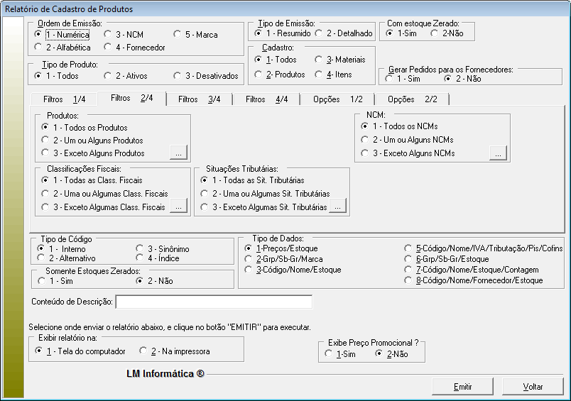Screen dimensions: 571x401
Task: Open NCM picker beside Exceto Alguns NCMs
Action: [499, 153]
